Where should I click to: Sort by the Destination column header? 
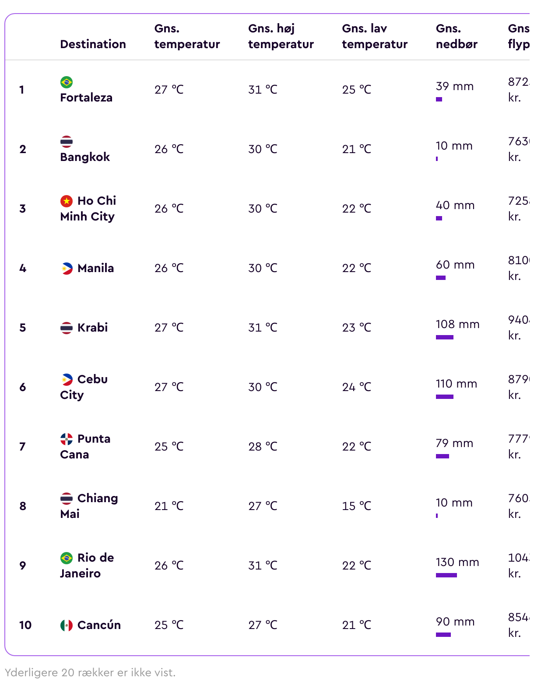(x=93, y=44)
